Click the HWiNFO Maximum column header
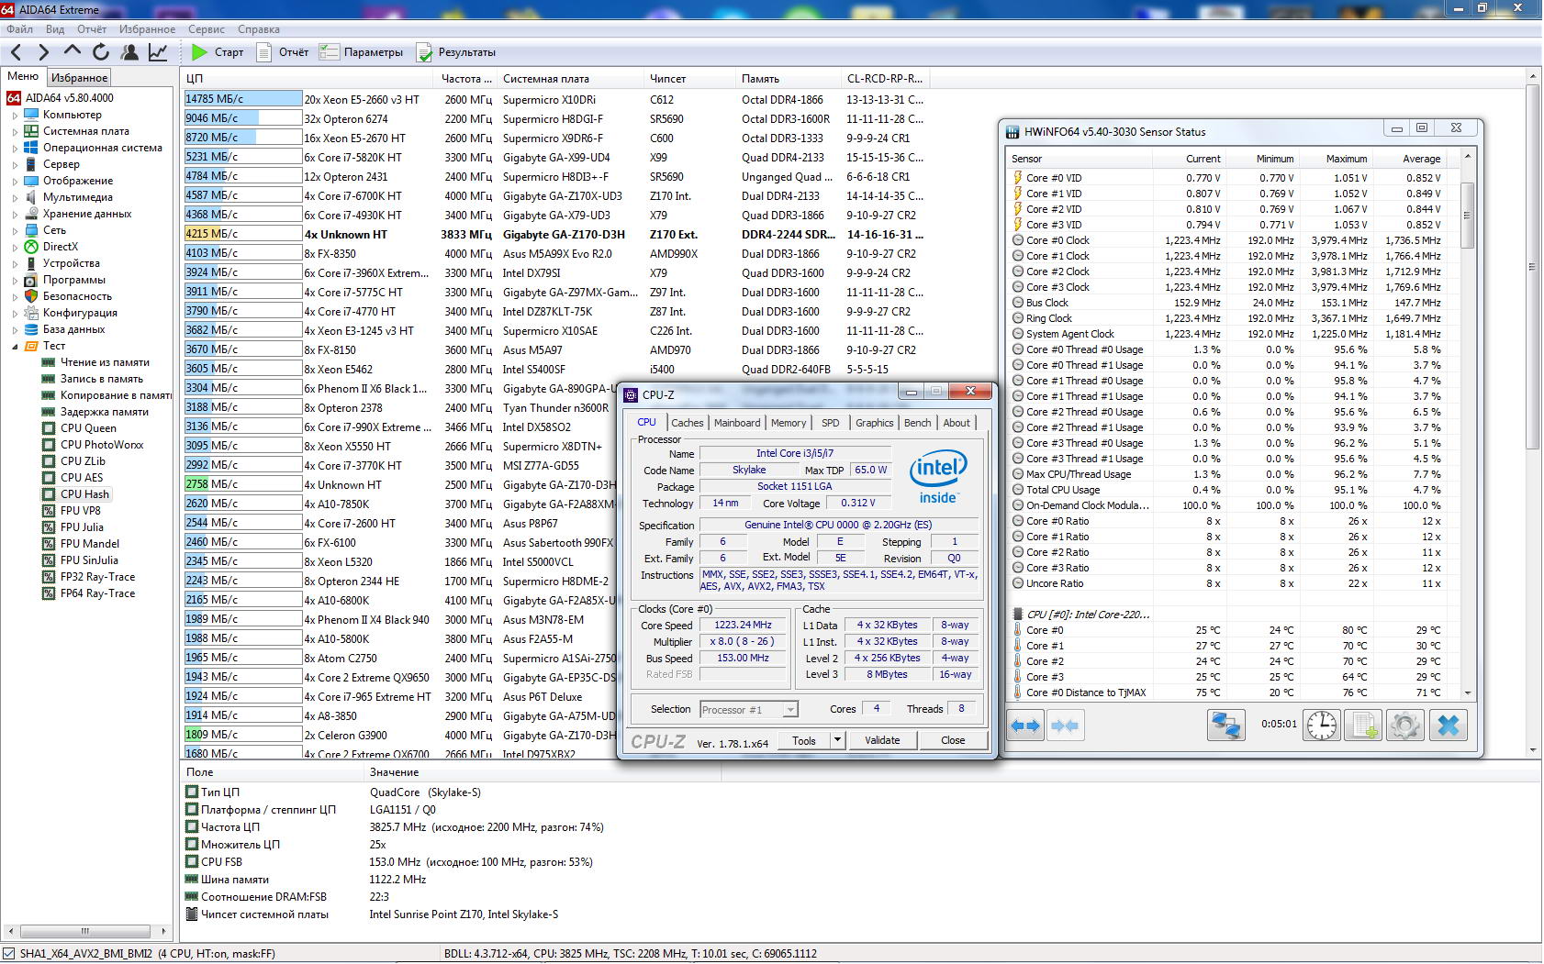This screenshot has height=964, width=1544. click(1337, 159)
